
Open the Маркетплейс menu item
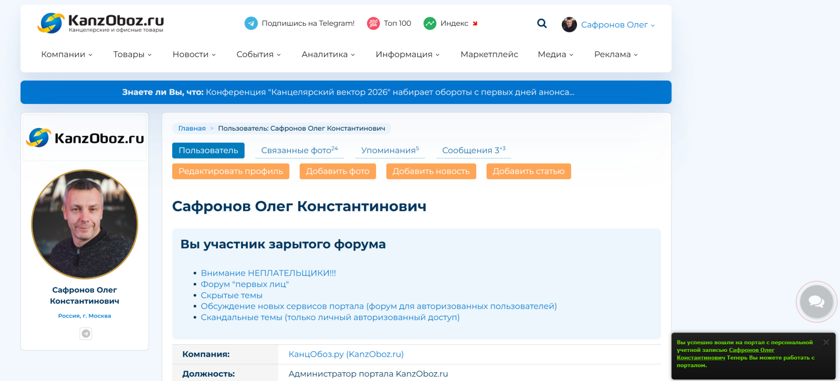[489, 55]
